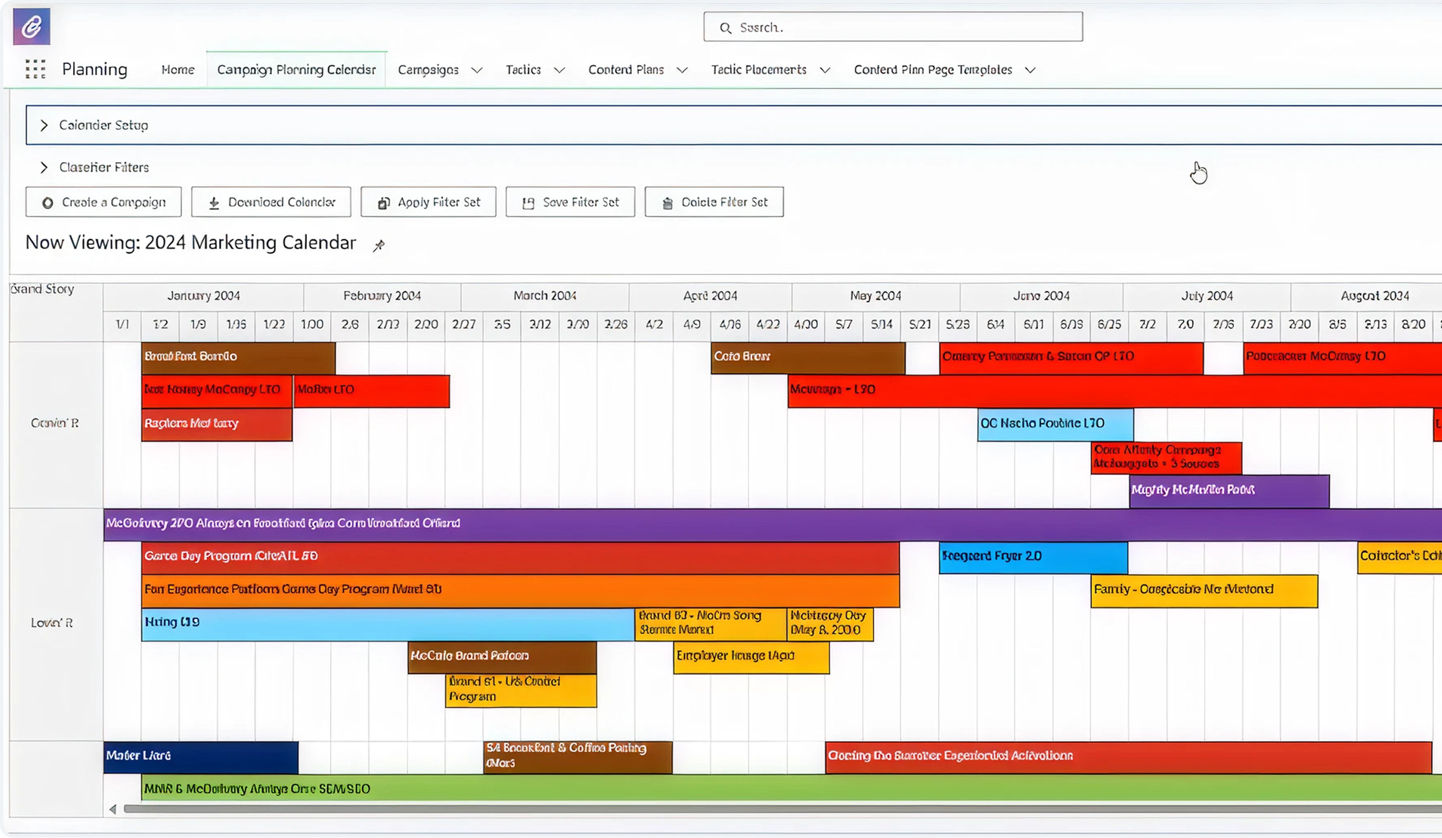Image resolution: width=1442 pixels, height=838 pixels.
Task: Open the Content Plans dropdown chevron
Action: point(682,70)
